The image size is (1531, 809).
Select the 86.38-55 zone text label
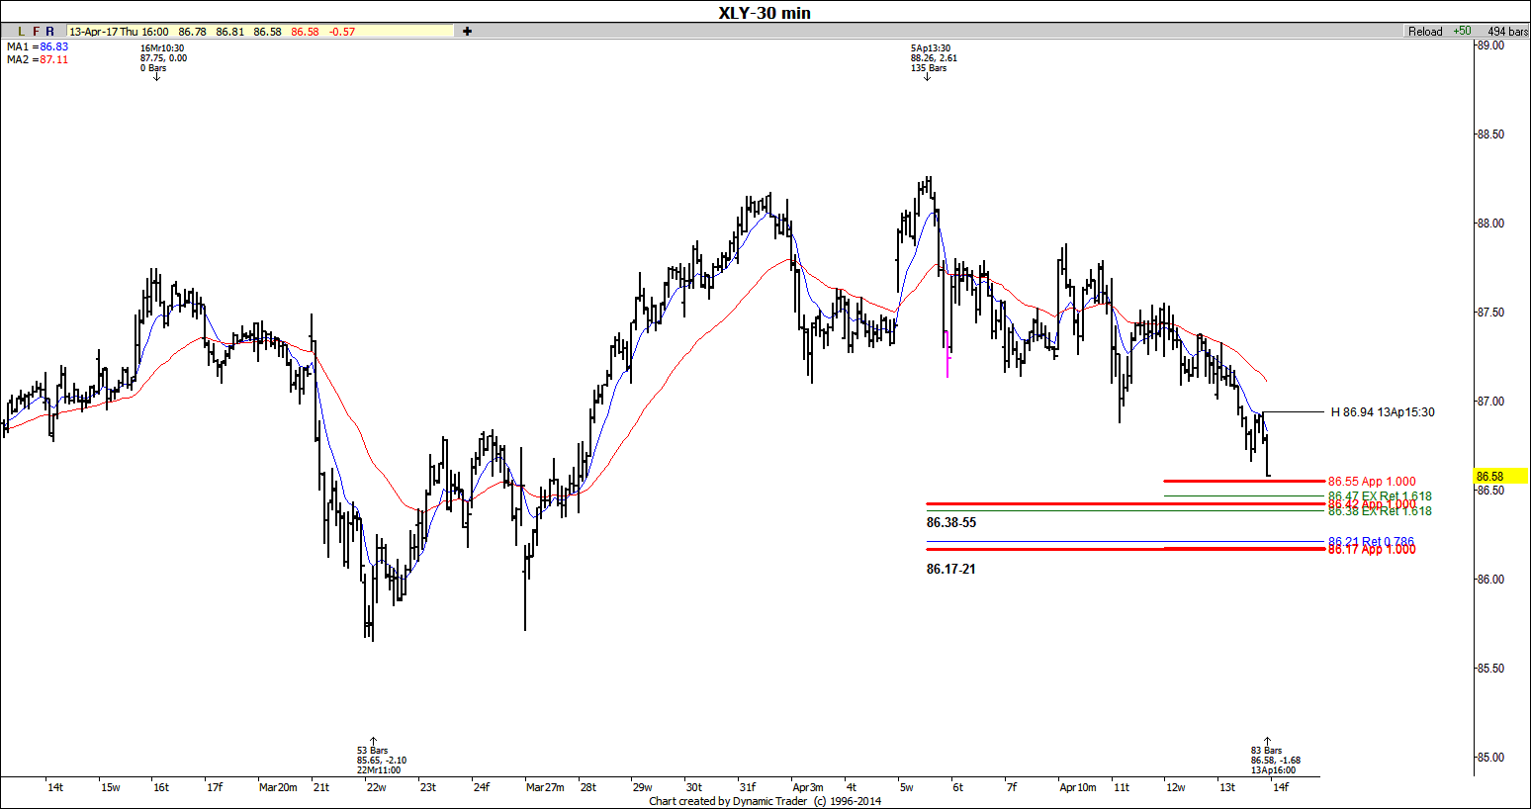tap(950, 522)
